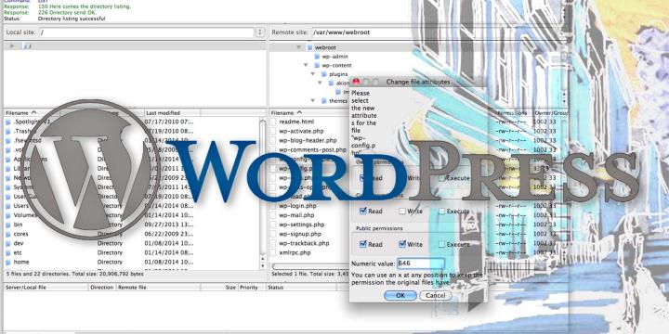Collapse the themes tree node

click(x=313, y=101)
